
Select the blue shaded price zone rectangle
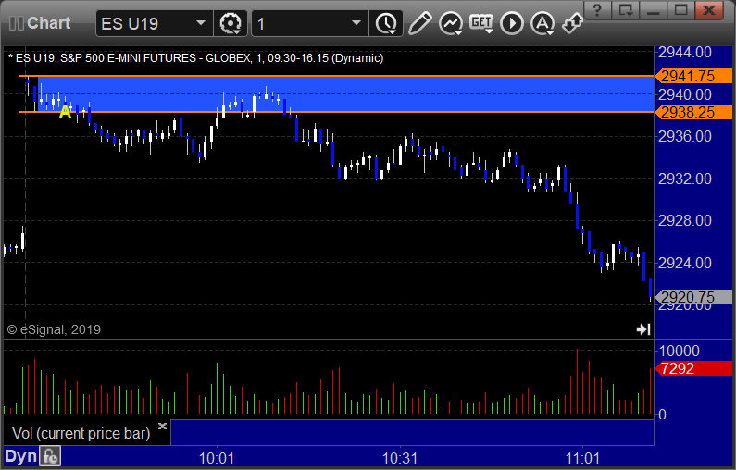pos(345,93)
